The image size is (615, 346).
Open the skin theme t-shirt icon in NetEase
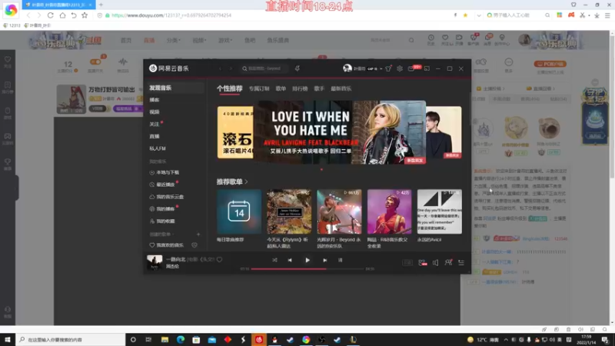click(x=388, y=68)
